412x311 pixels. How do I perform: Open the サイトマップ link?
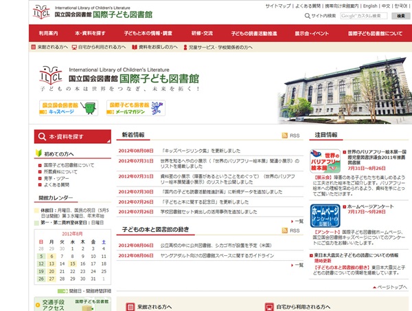click(277, 6)
